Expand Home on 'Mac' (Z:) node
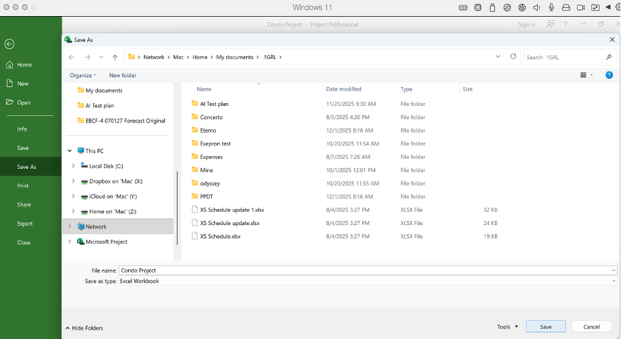This screenshot has width=621, height=339. [x=73, y=211]
